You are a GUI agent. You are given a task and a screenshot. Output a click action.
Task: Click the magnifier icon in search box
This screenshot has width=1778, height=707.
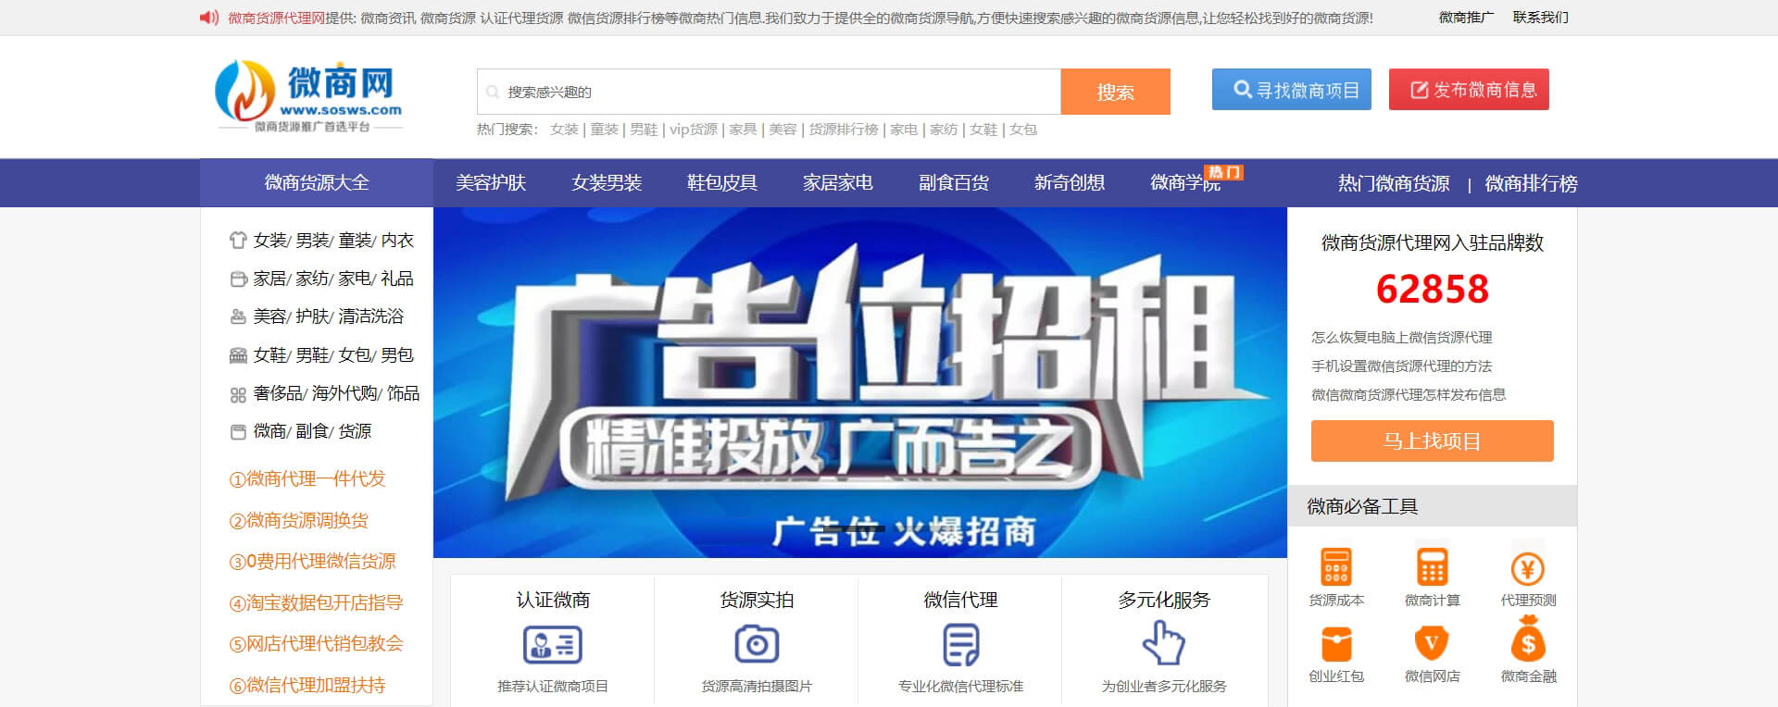click(493, 92)
